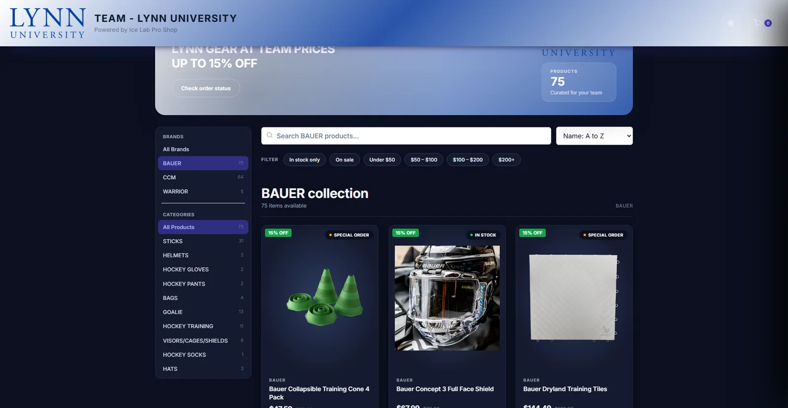Open the HATS category
This screenshot has width=788, height=408.
click(x=203, y=369)
